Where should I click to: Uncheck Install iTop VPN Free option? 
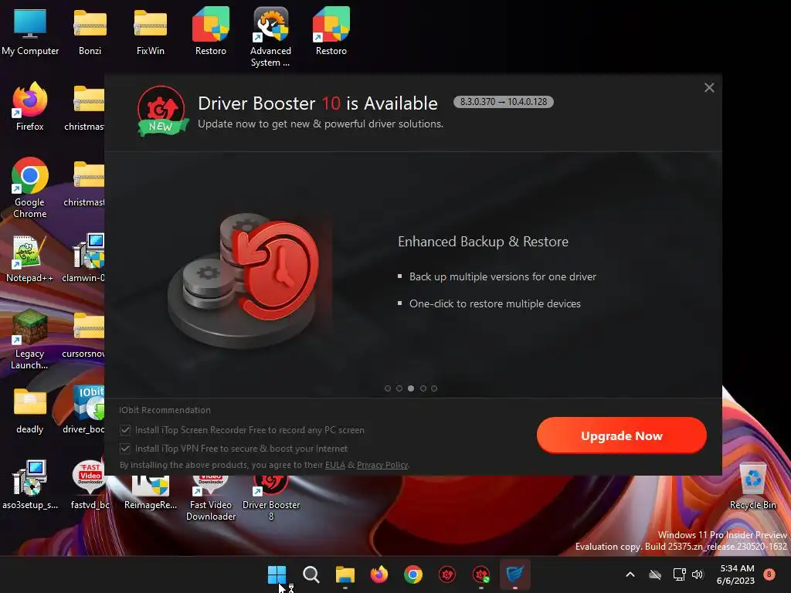(x=125, y=449)
